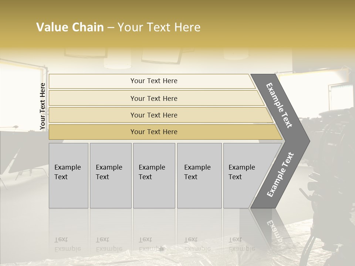The height and width of the screenshot is (266, 355).
Task: Select the darkest gold bottom "Your Text Here" bar
Action: [x=154, y=132]
